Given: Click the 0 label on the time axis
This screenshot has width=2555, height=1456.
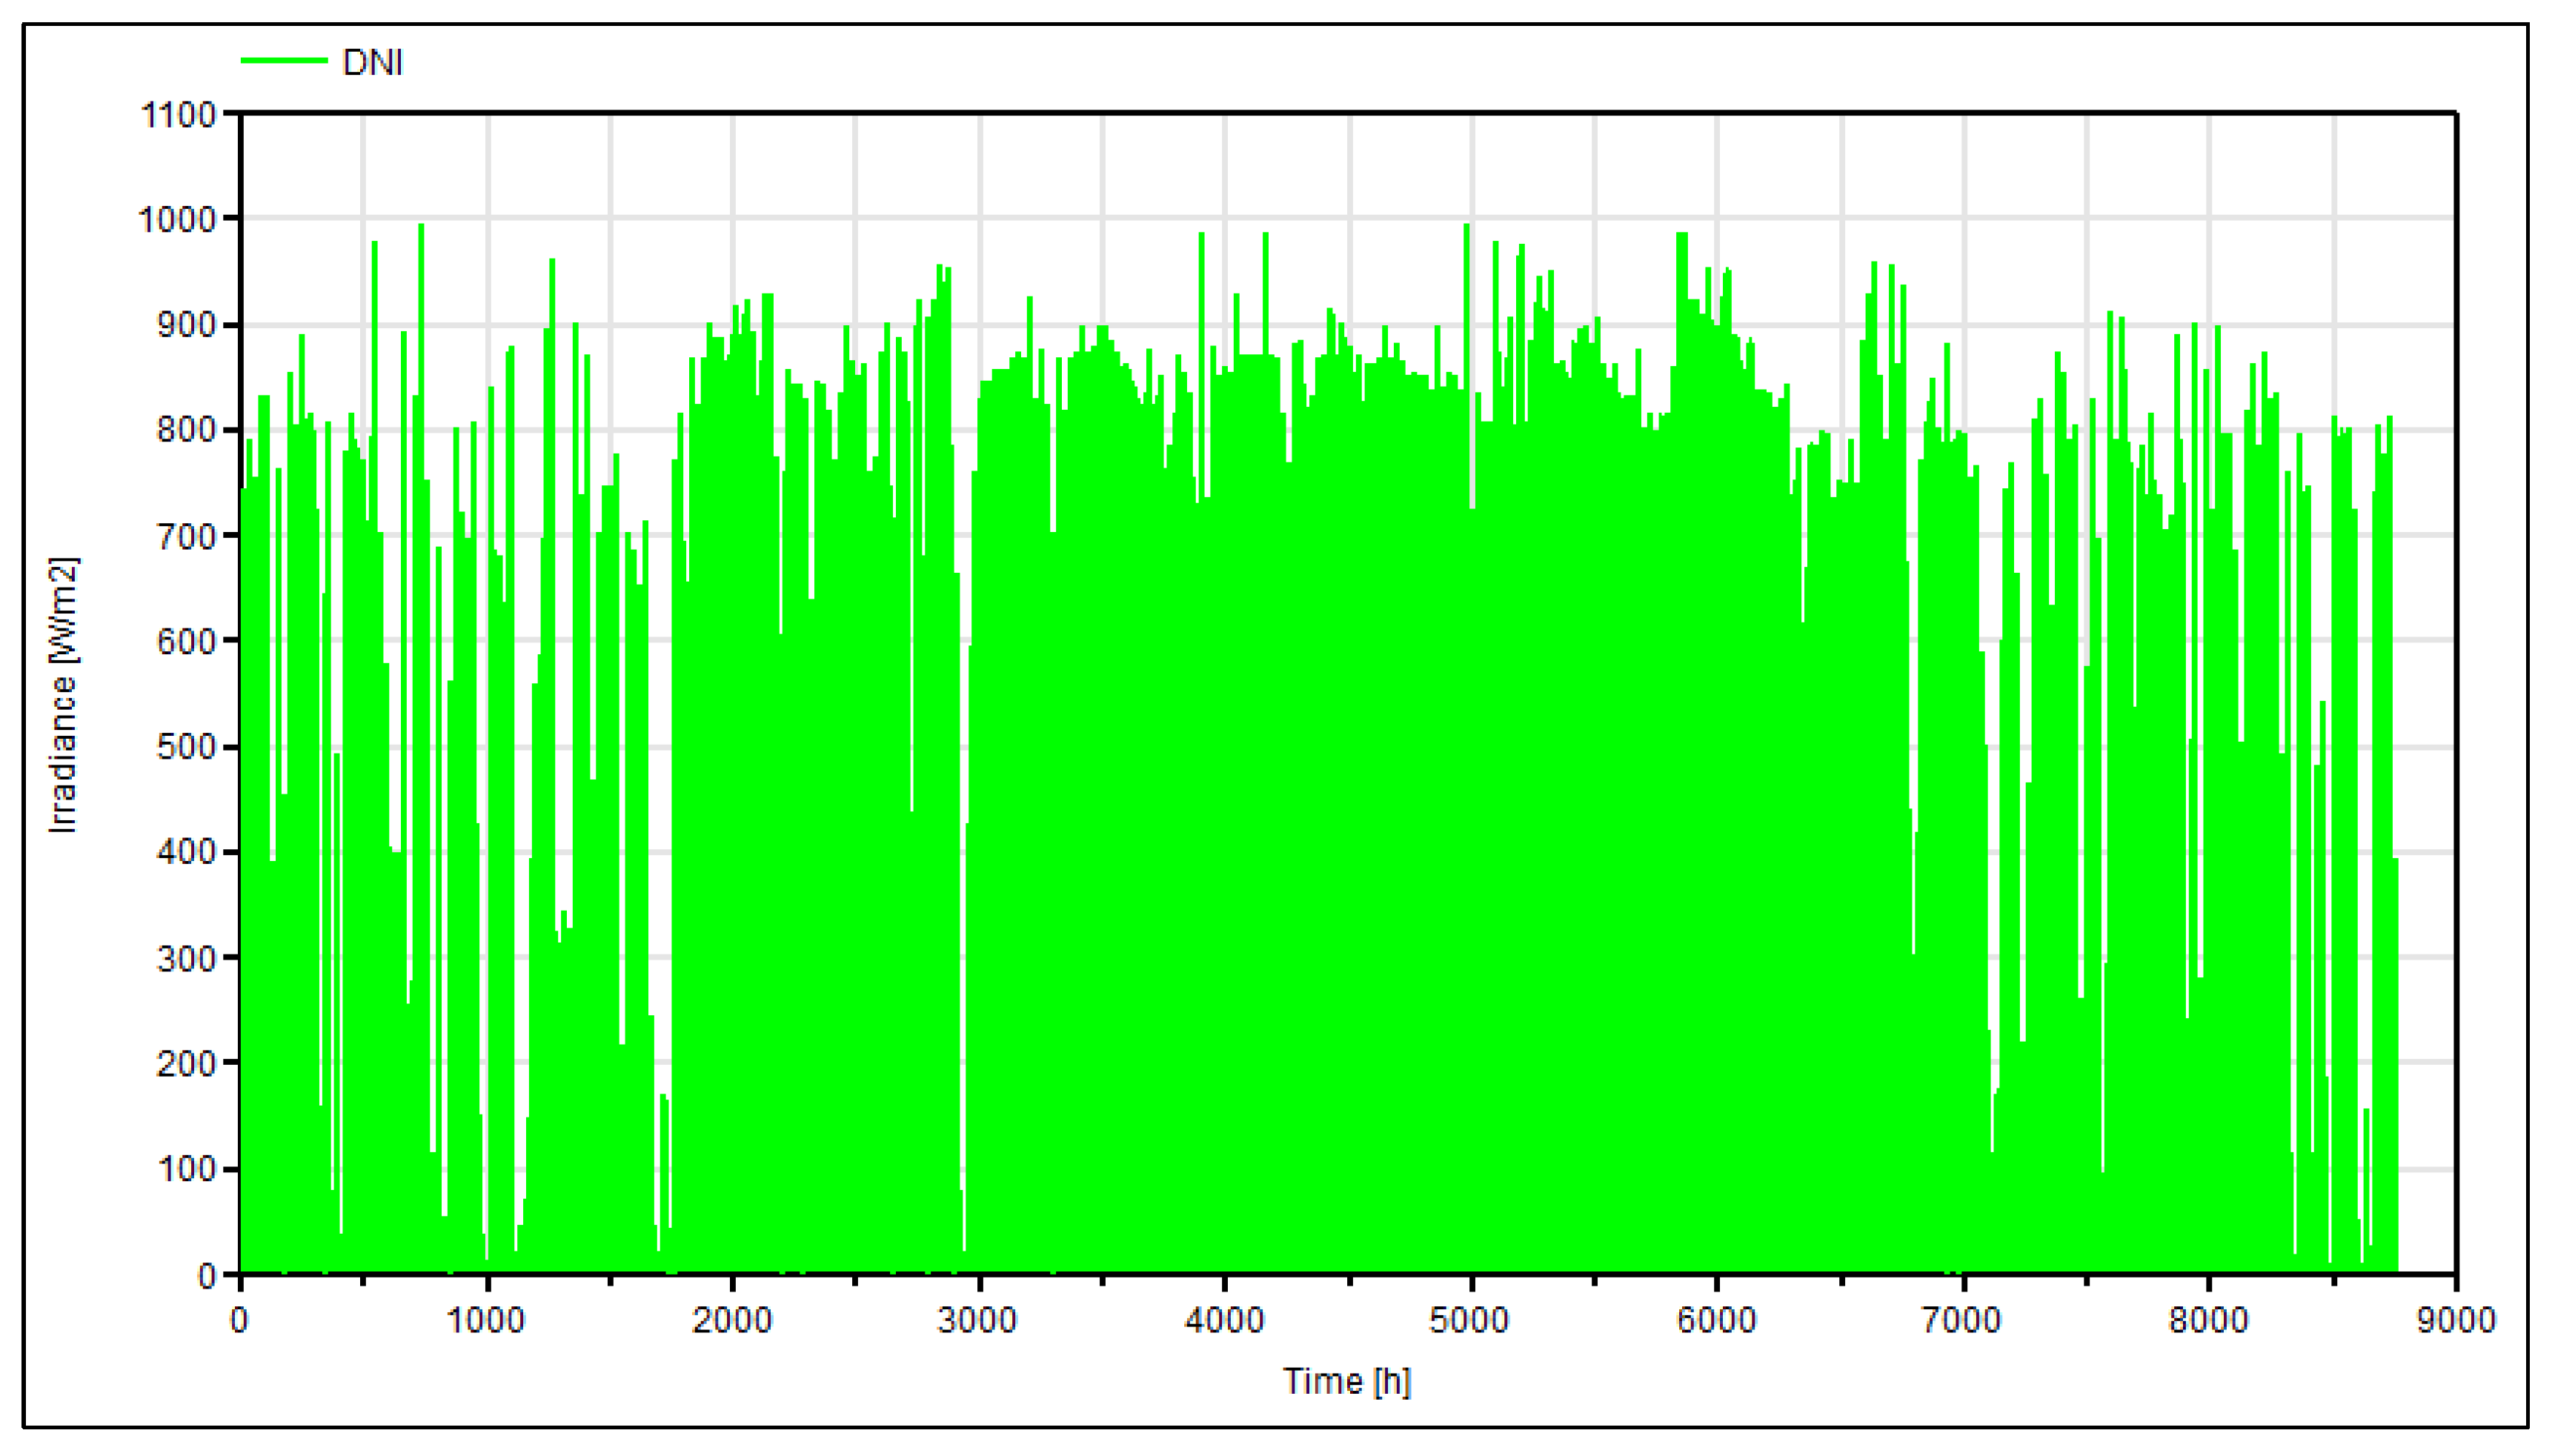Looking at the screenshot, I should click(239, 1320).
